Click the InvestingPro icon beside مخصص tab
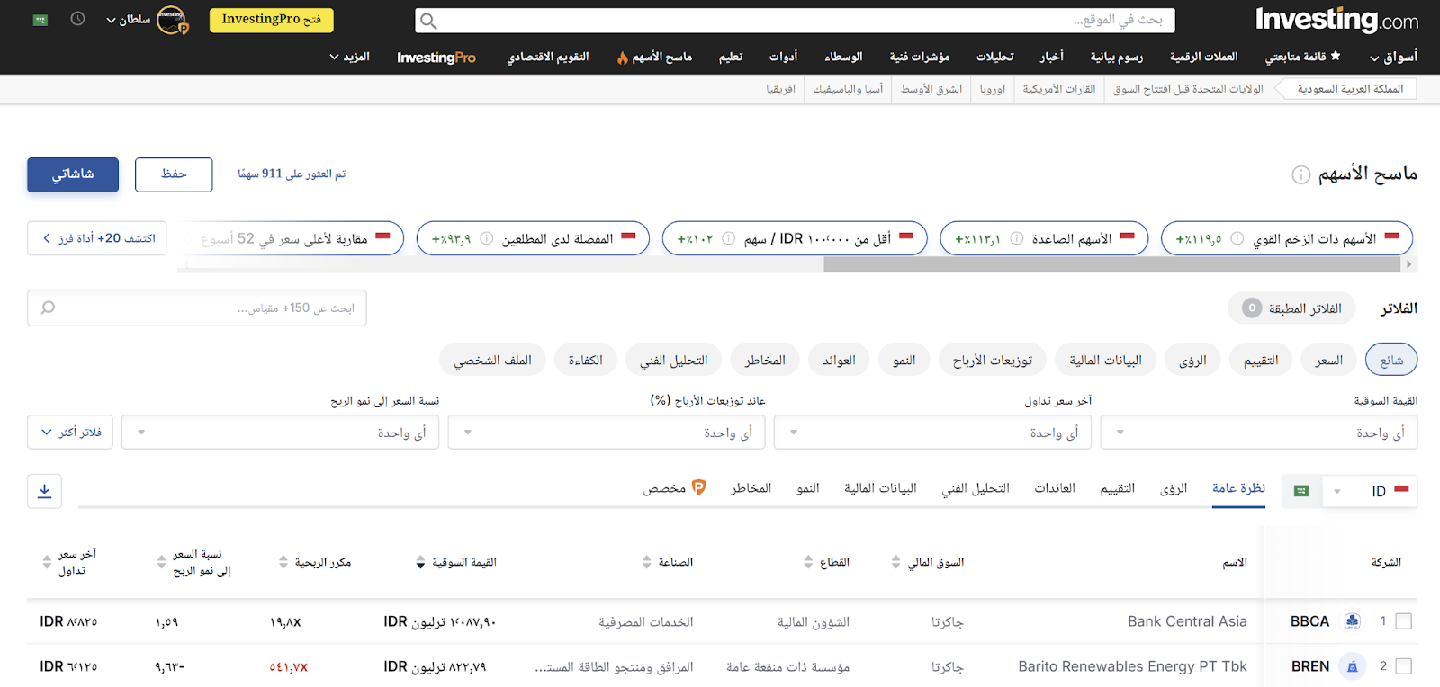Image resolution: width=1440 pixels, height=687 pixels. pyautogui.click(x=699, y=487)
